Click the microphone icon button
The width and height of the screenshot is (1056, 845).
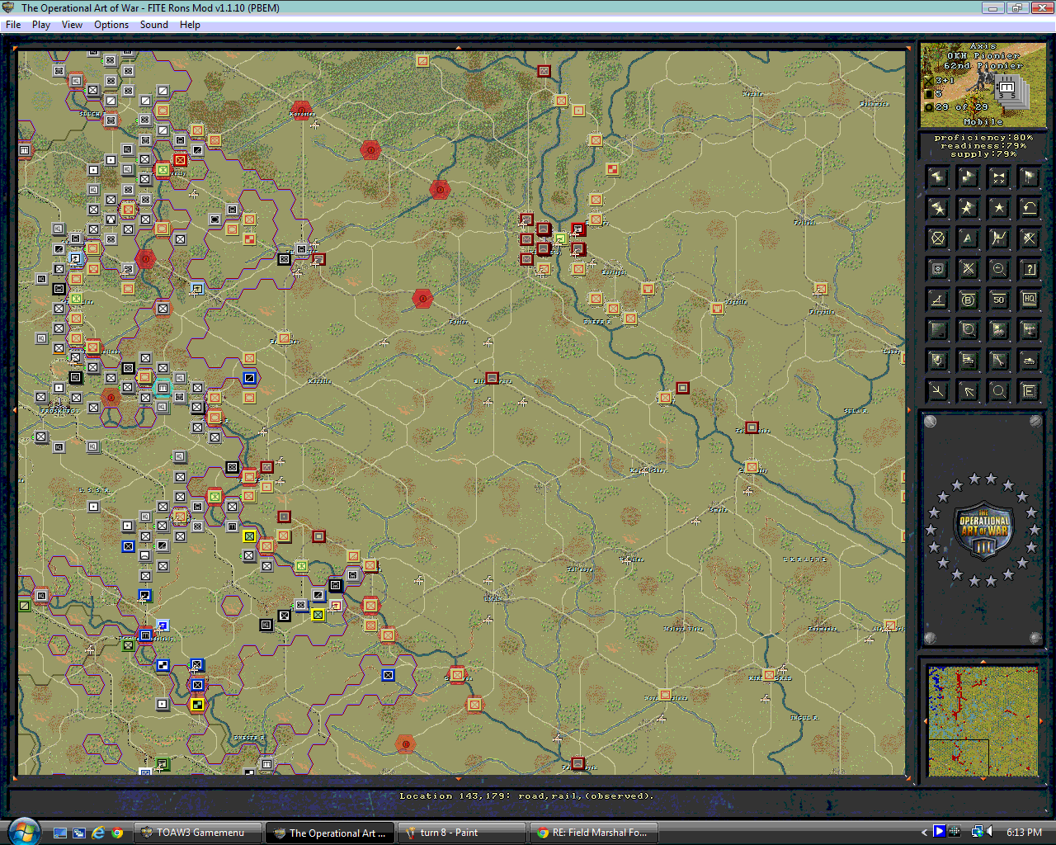937,361
